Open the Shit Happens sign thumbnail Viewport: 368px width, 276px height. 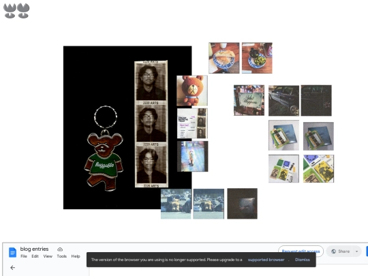(249, 100)
